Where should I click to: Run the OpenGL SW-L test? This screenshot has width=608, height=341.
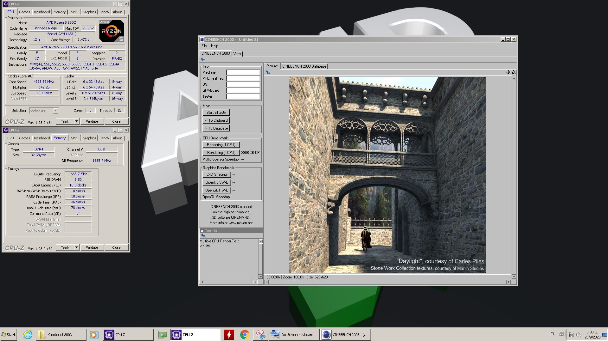(x=216, y=182)
